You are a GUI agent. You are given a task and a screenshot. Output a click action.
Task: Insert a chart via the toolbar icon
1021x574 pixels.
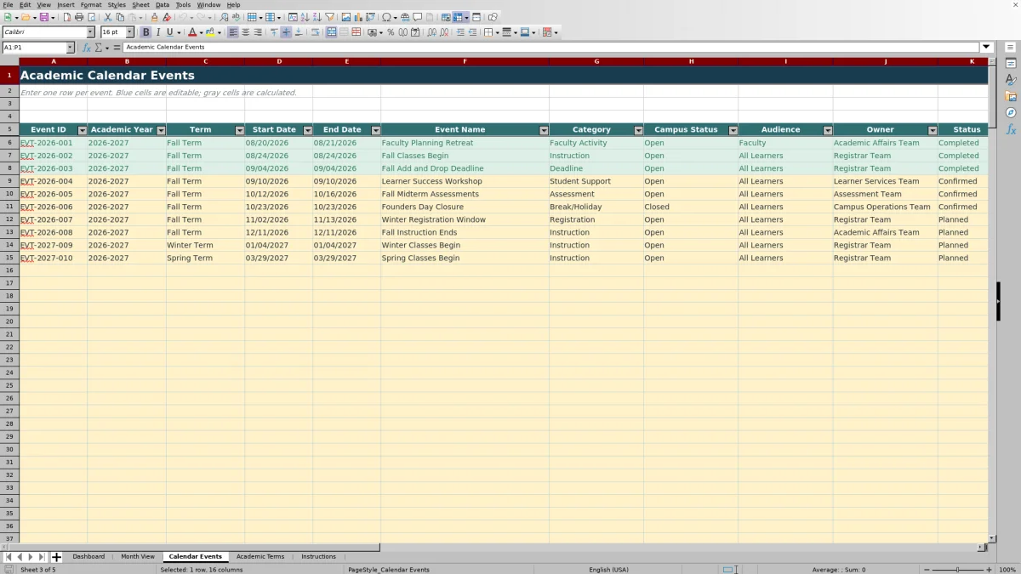[358, 17]
